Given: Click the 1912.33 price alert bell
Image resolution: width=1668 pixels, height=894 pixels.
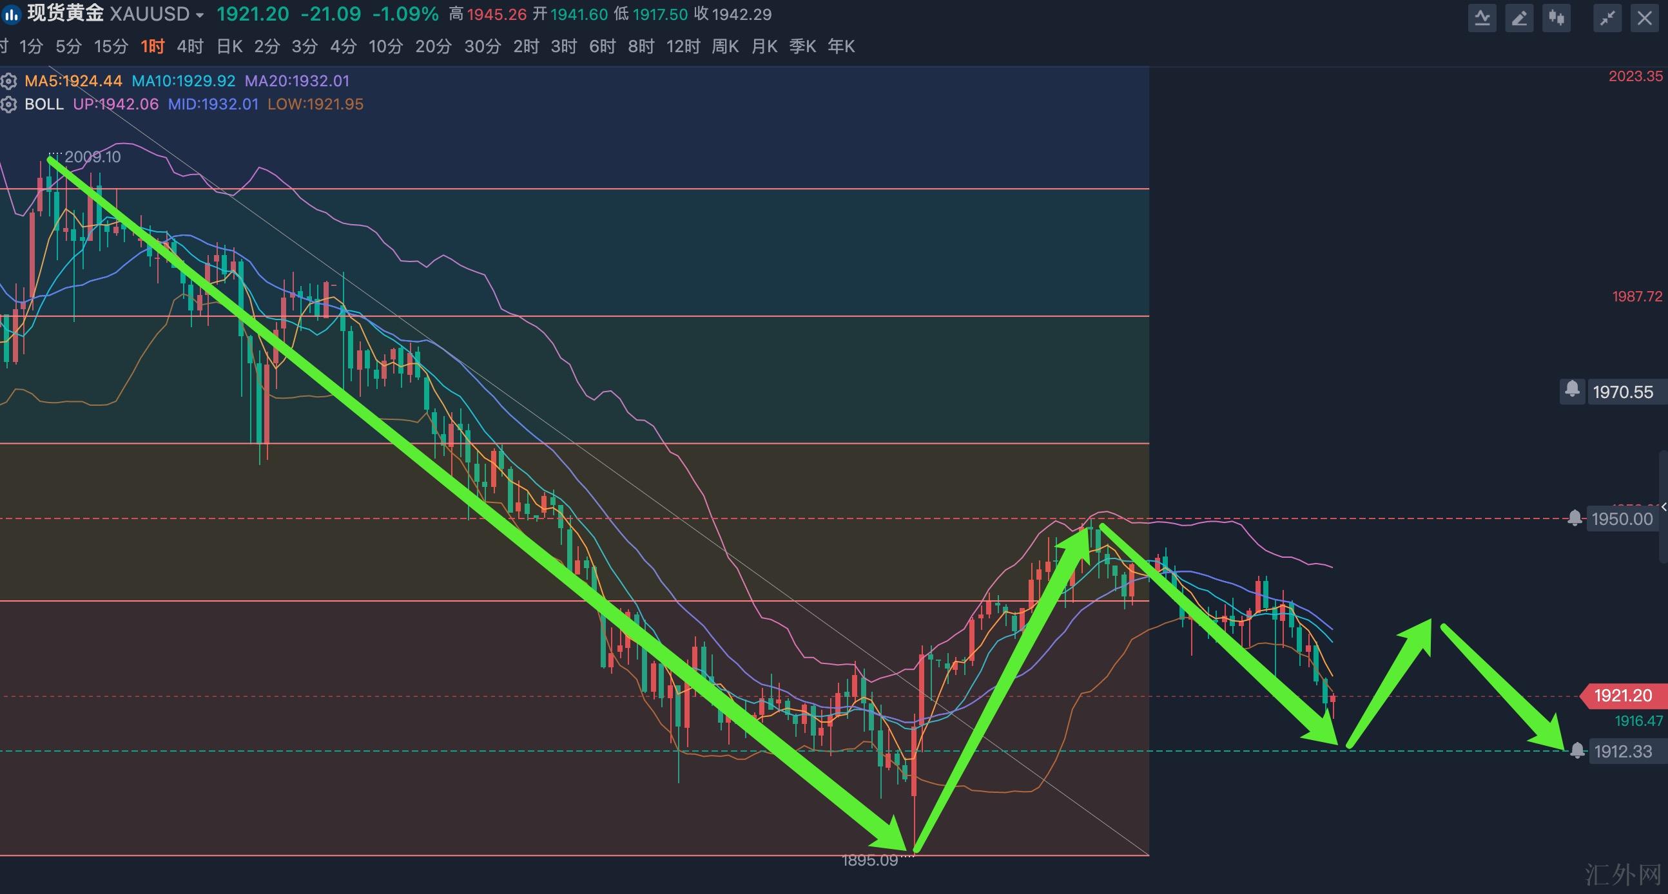Looking at the screenshot, I should click(x=1577, y=750).
